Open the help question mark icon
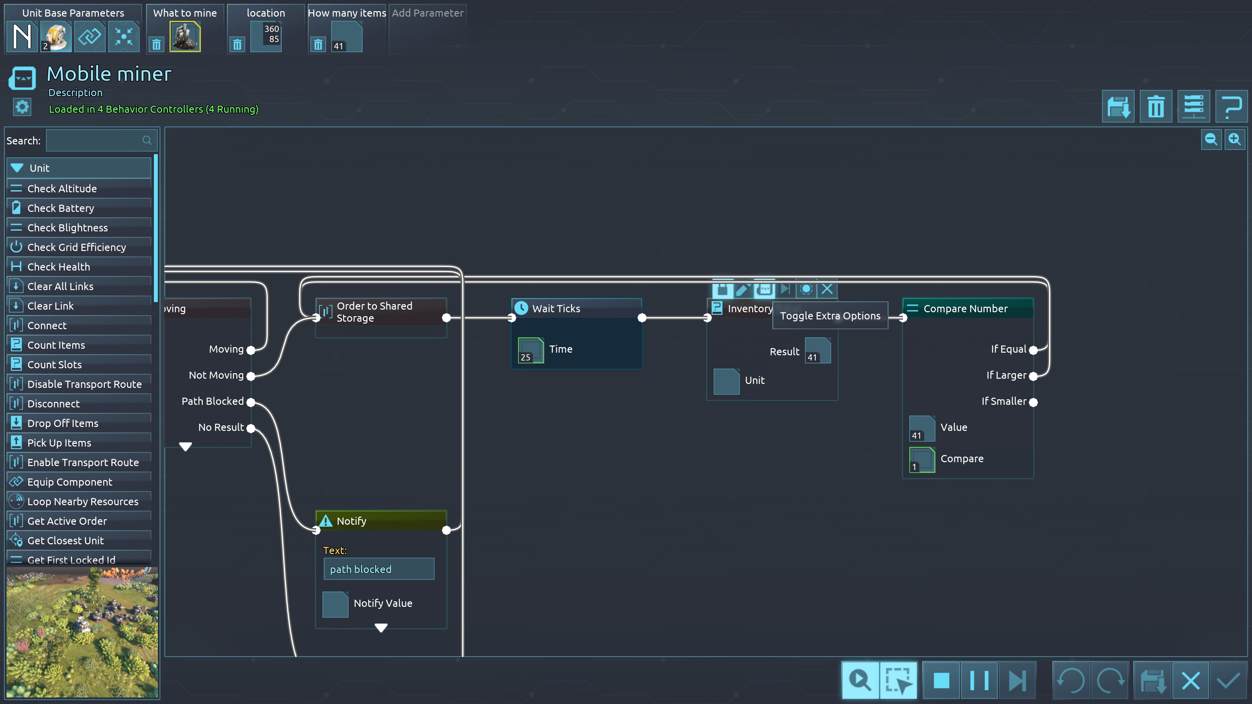1252x704 pixels. 1231,106
